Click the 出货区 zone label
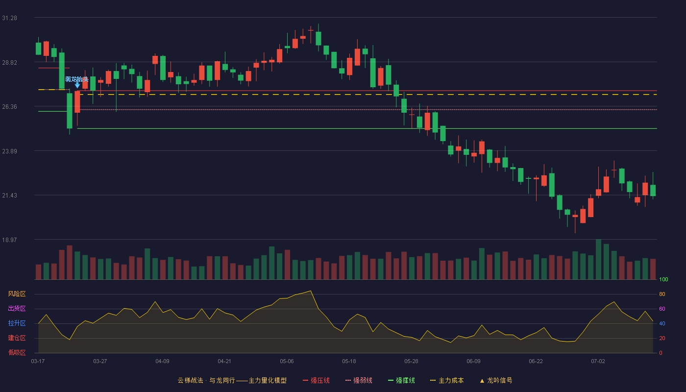 point(17,309)
